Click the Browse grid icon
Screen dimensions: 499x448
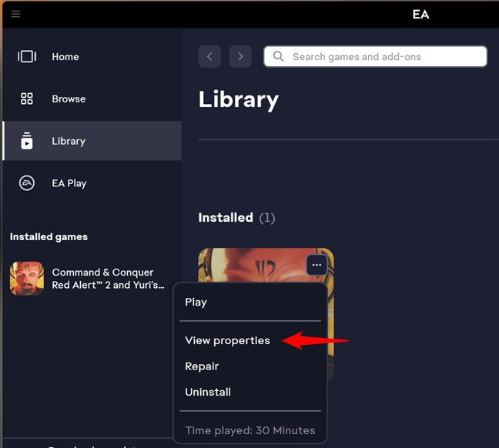27,99
